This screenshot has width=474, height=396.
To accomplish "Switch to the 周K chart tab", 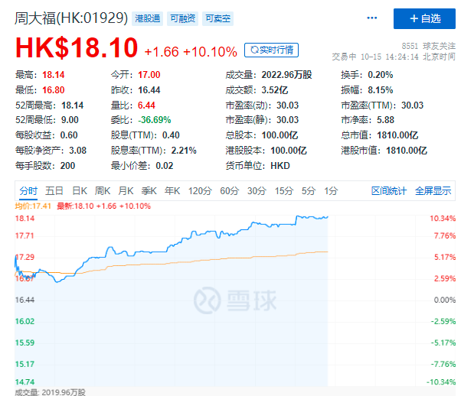I will tap(103, 191).
